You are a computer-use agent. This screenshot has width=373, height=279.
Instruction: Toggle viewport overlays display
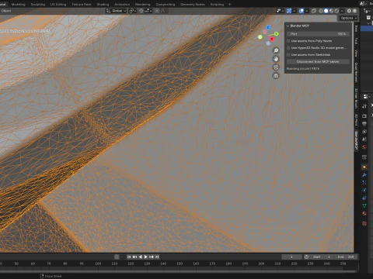302,11
